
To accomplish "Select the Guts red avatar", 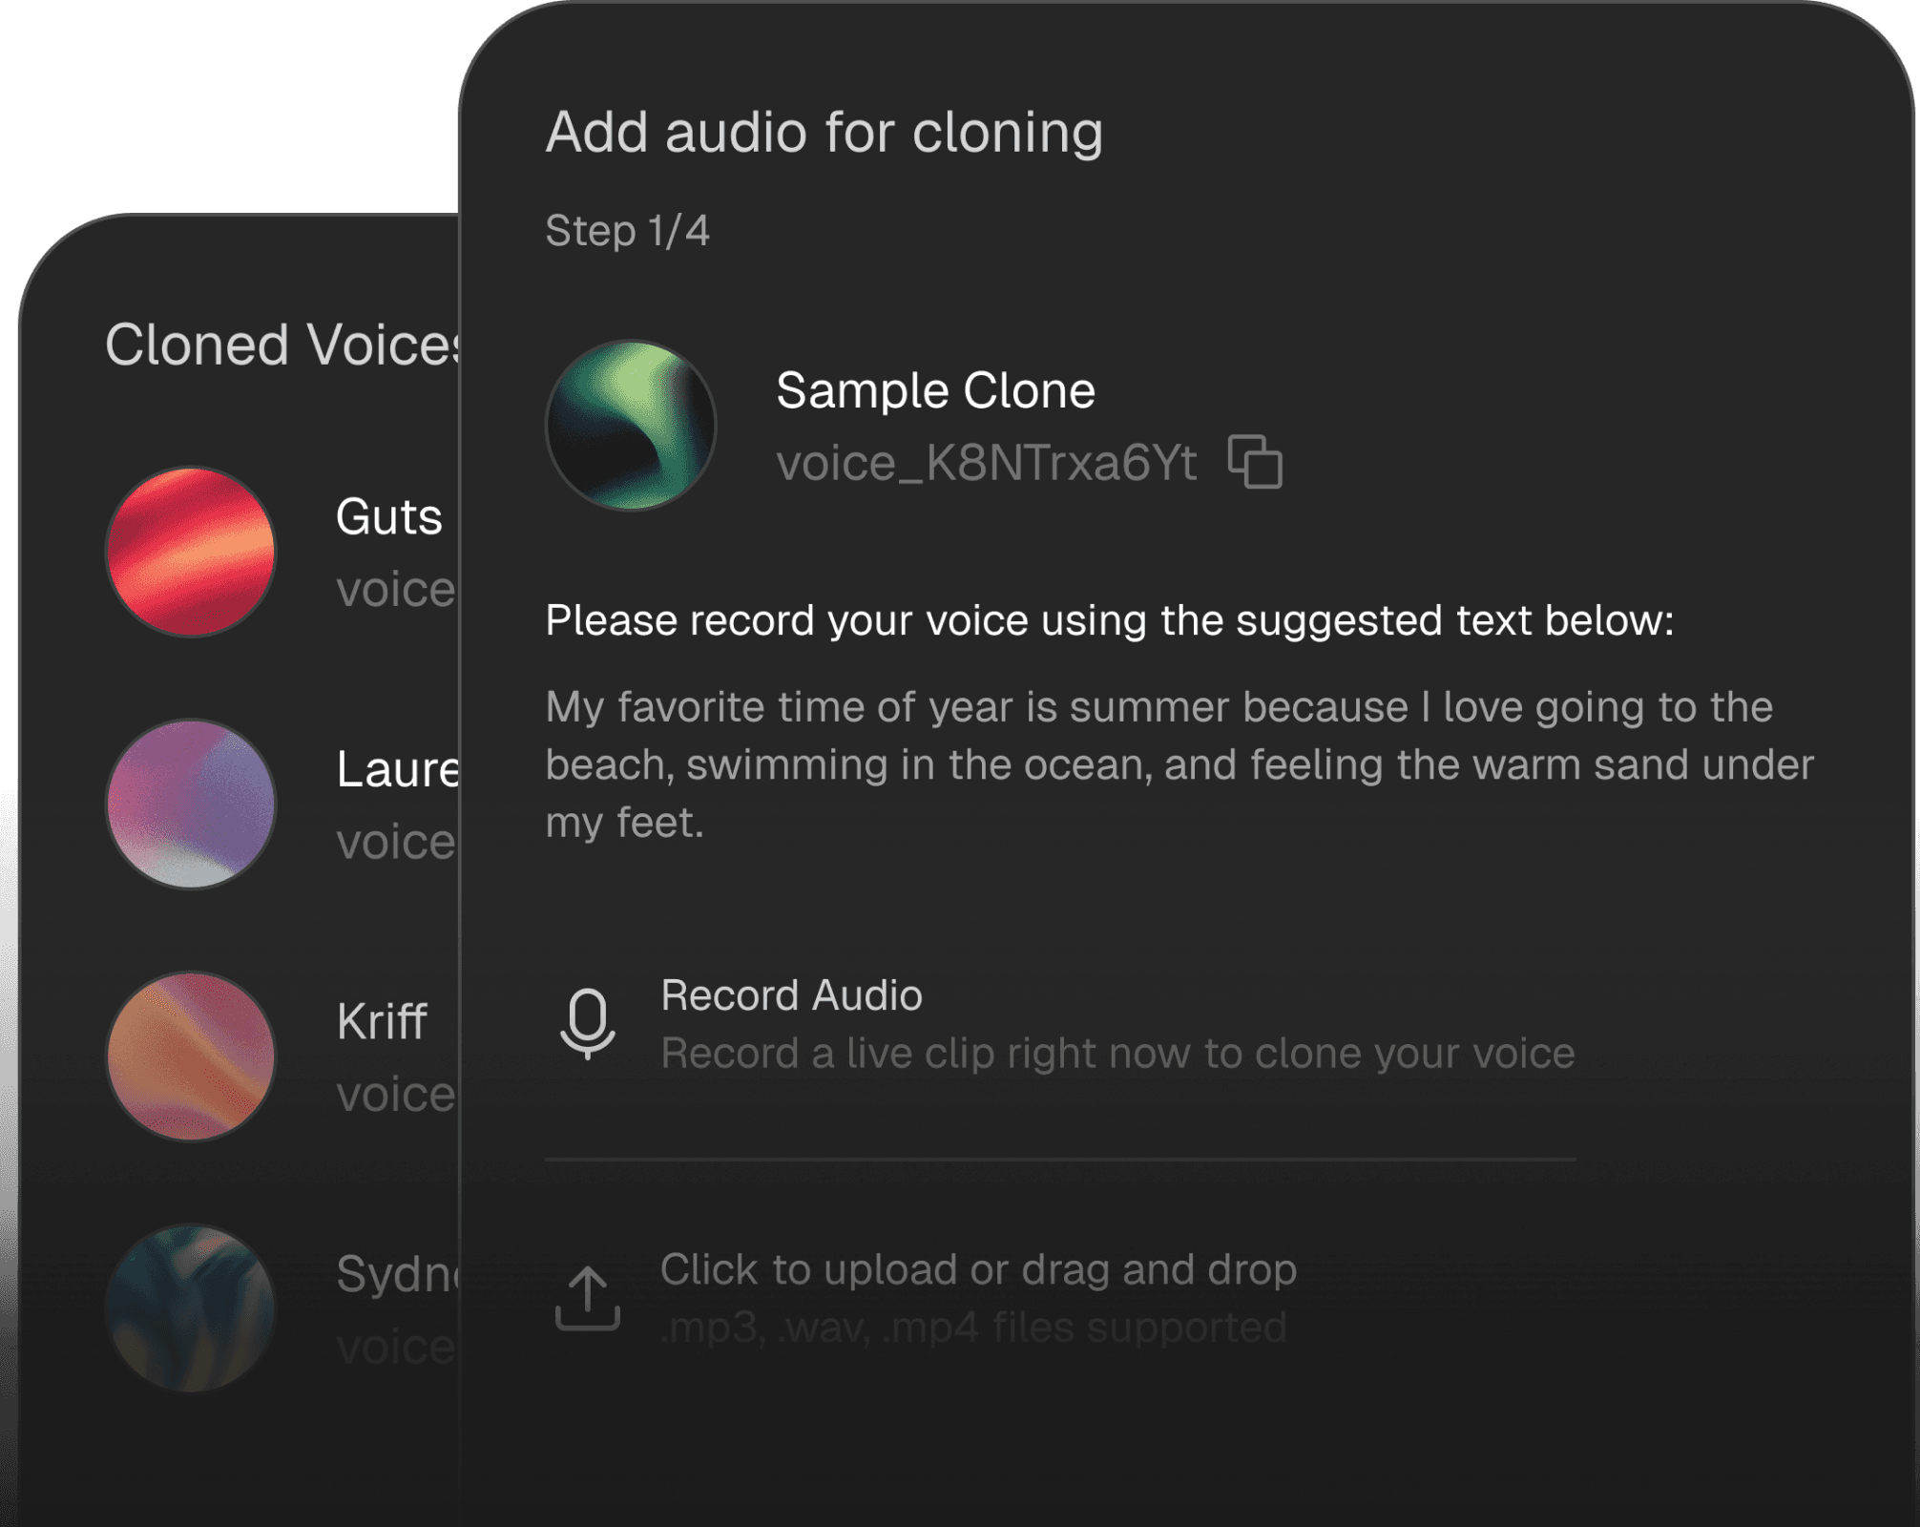I will 191,552.
